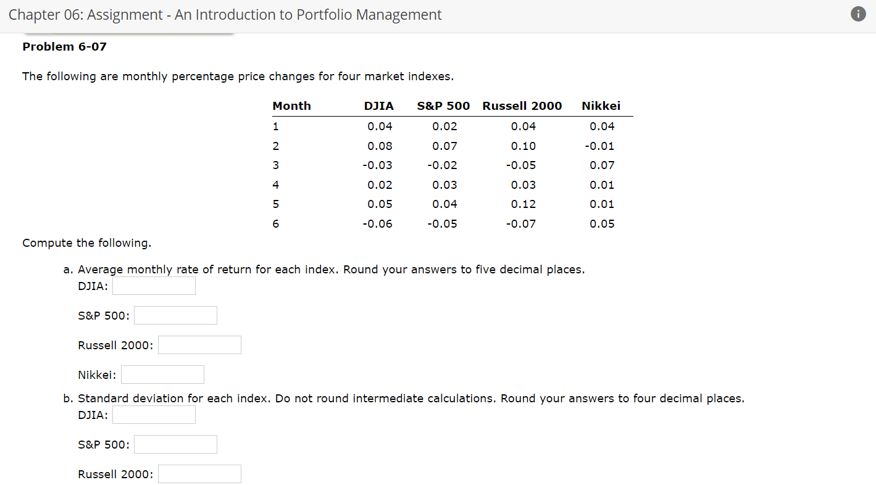The width and height of the screenshot is (876, 485).
Task: Click the Nikkei column heading
Action: click(601, 106)
